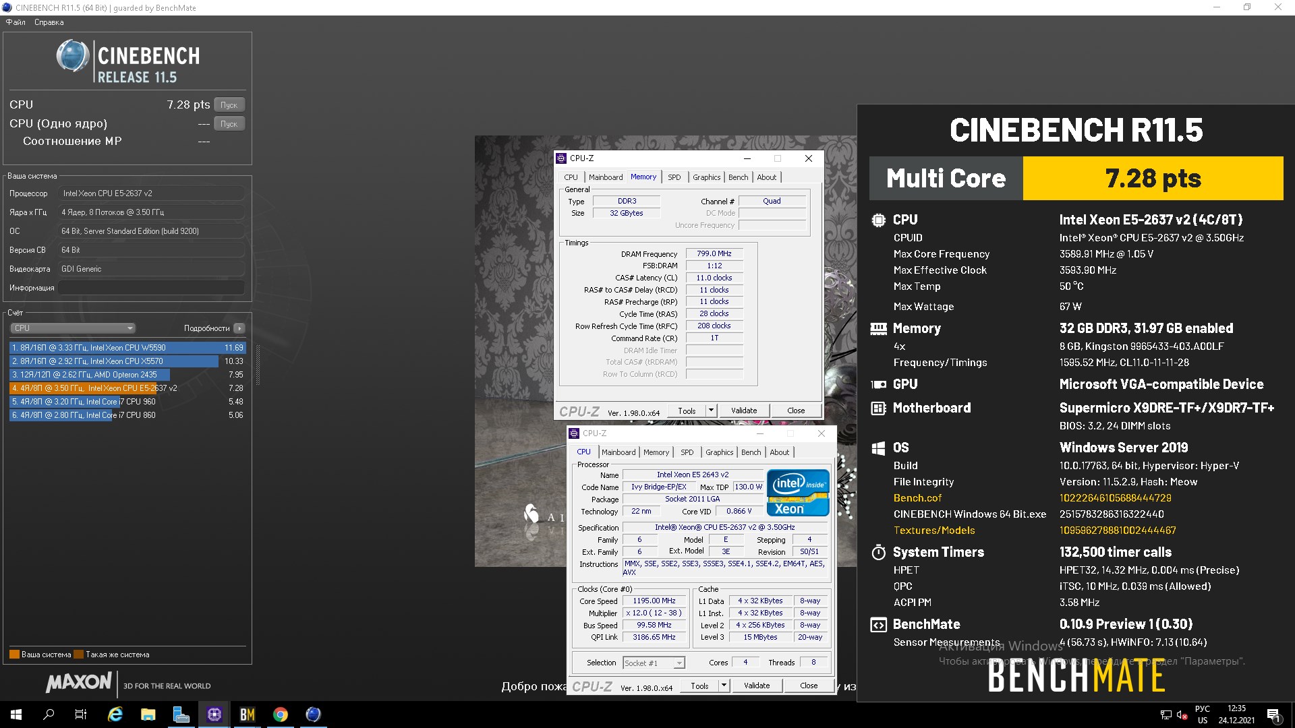This screenshot has height=728, width=1295.
Task: Click BenchMate code bracket icon
Action: [x=878, y=625]
